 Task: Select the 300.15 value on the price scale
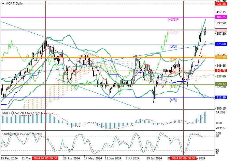(x=221, y=108)
